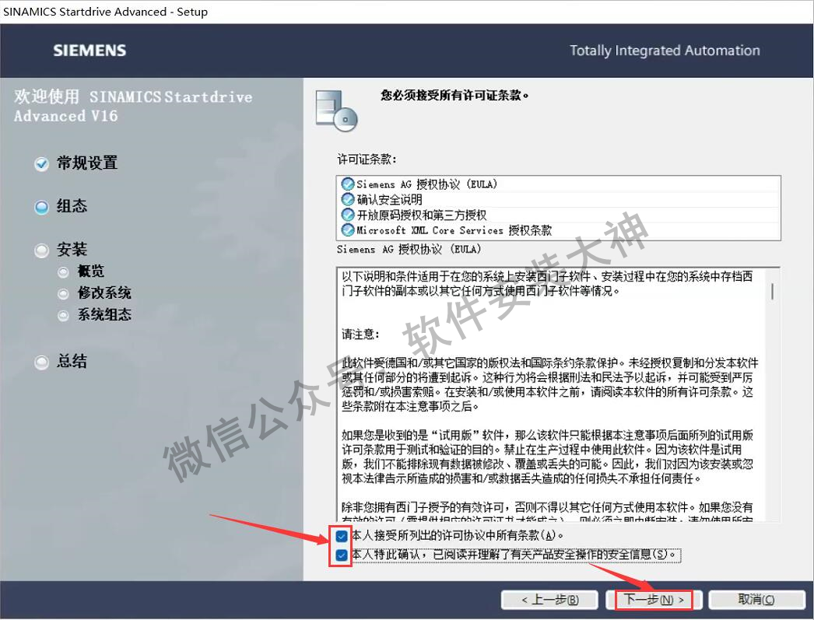This screenshot has height=620, width=814.
Task: Click grey status bullet next to 概览
Action: point(63,271)
